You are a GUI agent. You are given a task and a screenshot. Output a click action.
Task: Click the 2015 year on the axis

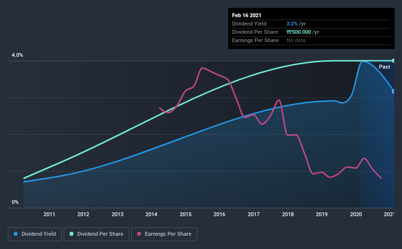tap(186, 214)
